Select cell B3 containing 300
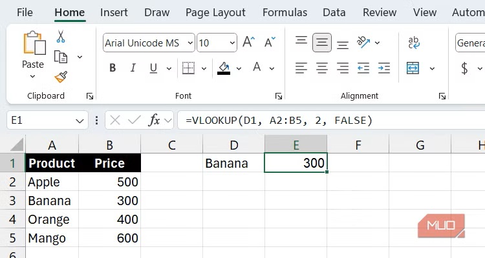The image size is (485, 258). coord(109,201)
